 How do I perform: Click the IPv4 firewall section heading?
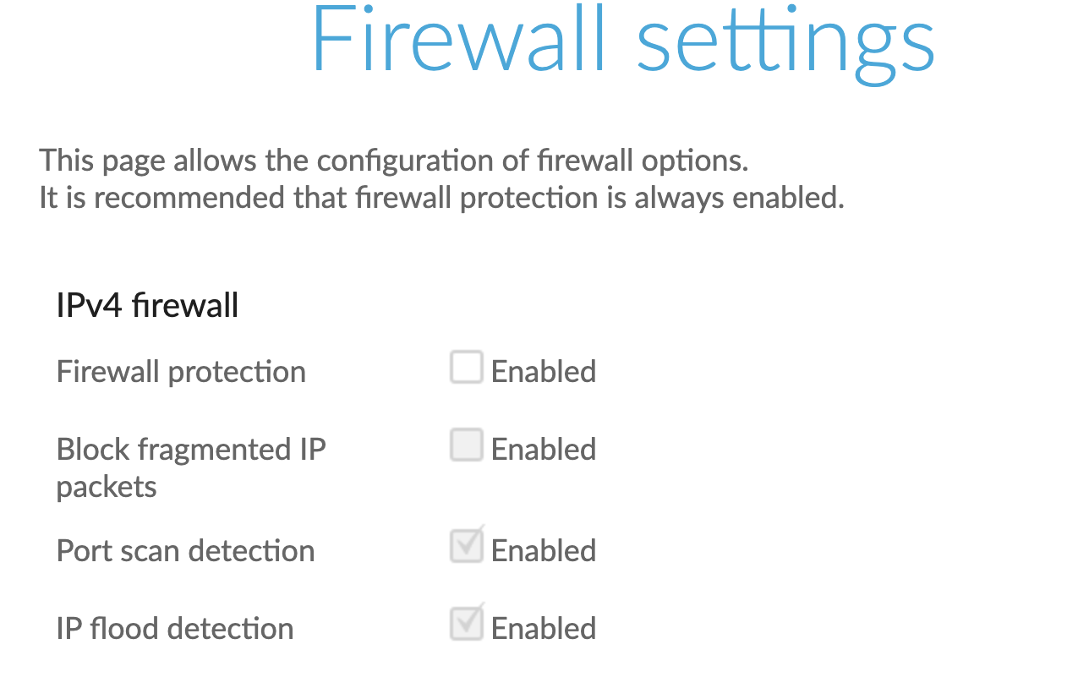[147, 305]
